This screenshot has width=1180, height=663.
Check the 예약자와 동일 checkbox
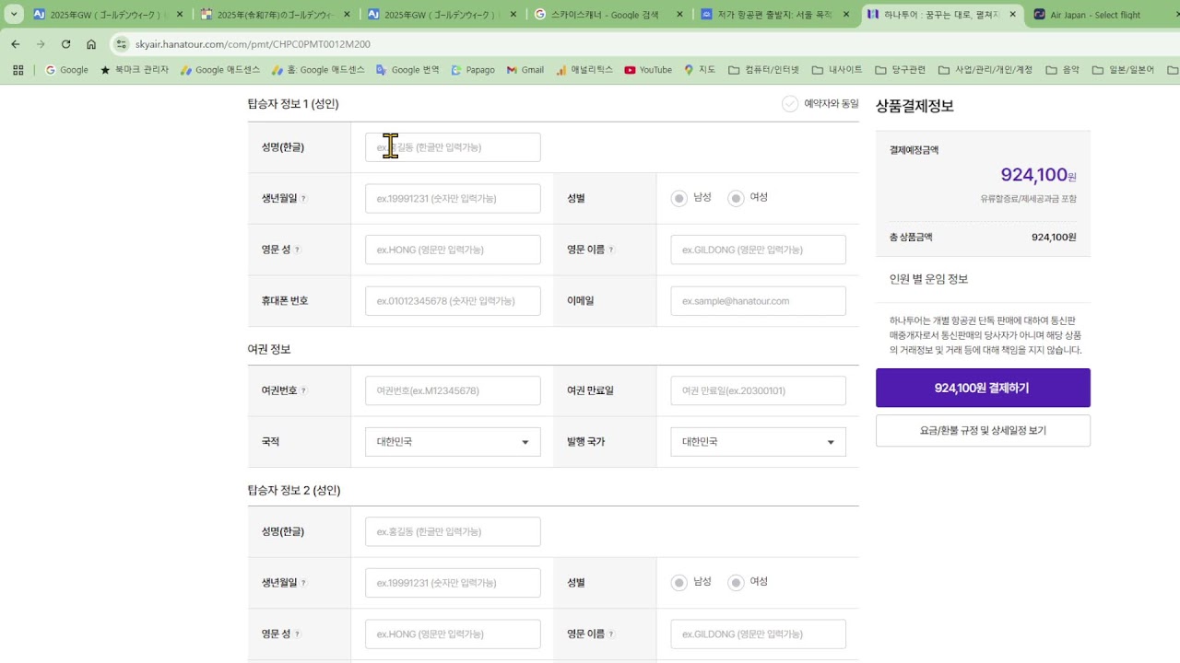(790, 104)
